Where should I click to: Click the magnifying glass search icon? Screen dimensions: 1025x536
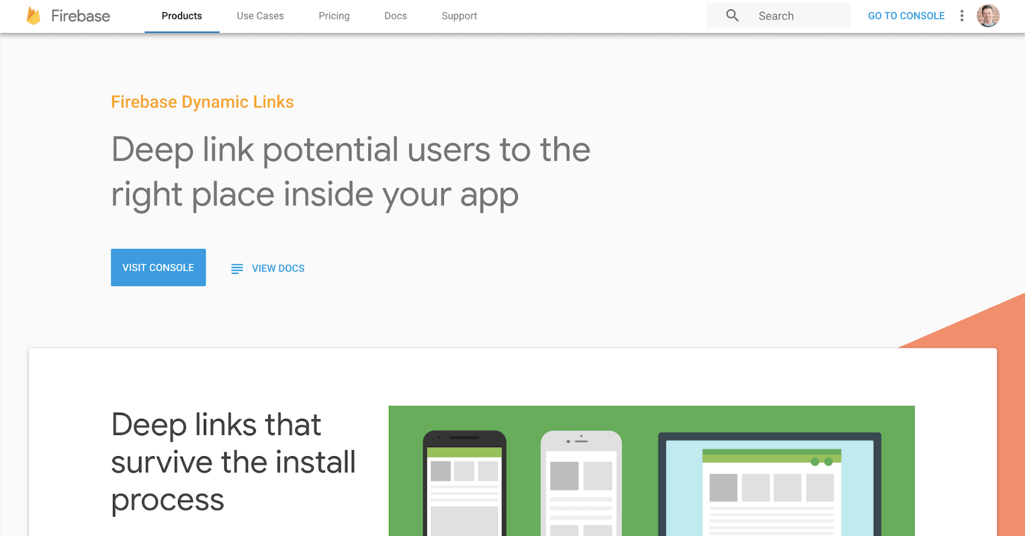(x=732, y=16)
